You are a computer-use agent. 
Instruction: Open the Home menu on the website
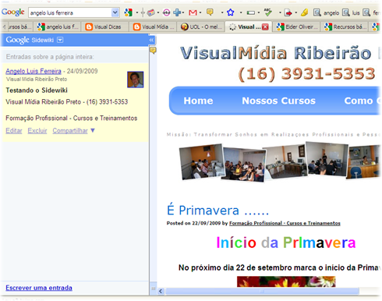click(198, 101)
